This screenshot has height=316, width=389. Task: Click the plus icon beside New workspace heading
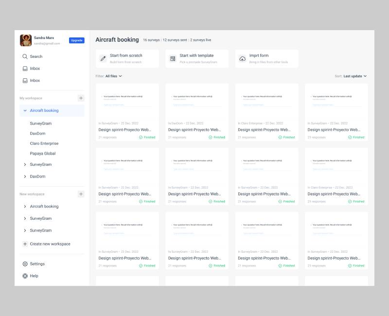[x=81, y=194]
